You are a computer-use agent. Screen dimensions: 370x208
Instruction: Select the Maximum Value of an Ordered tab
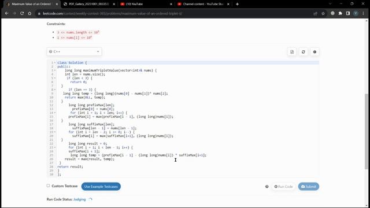coord(31,4)
